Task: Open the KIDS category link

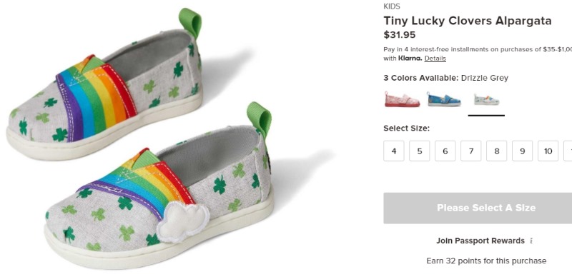Action: point(392,6)
